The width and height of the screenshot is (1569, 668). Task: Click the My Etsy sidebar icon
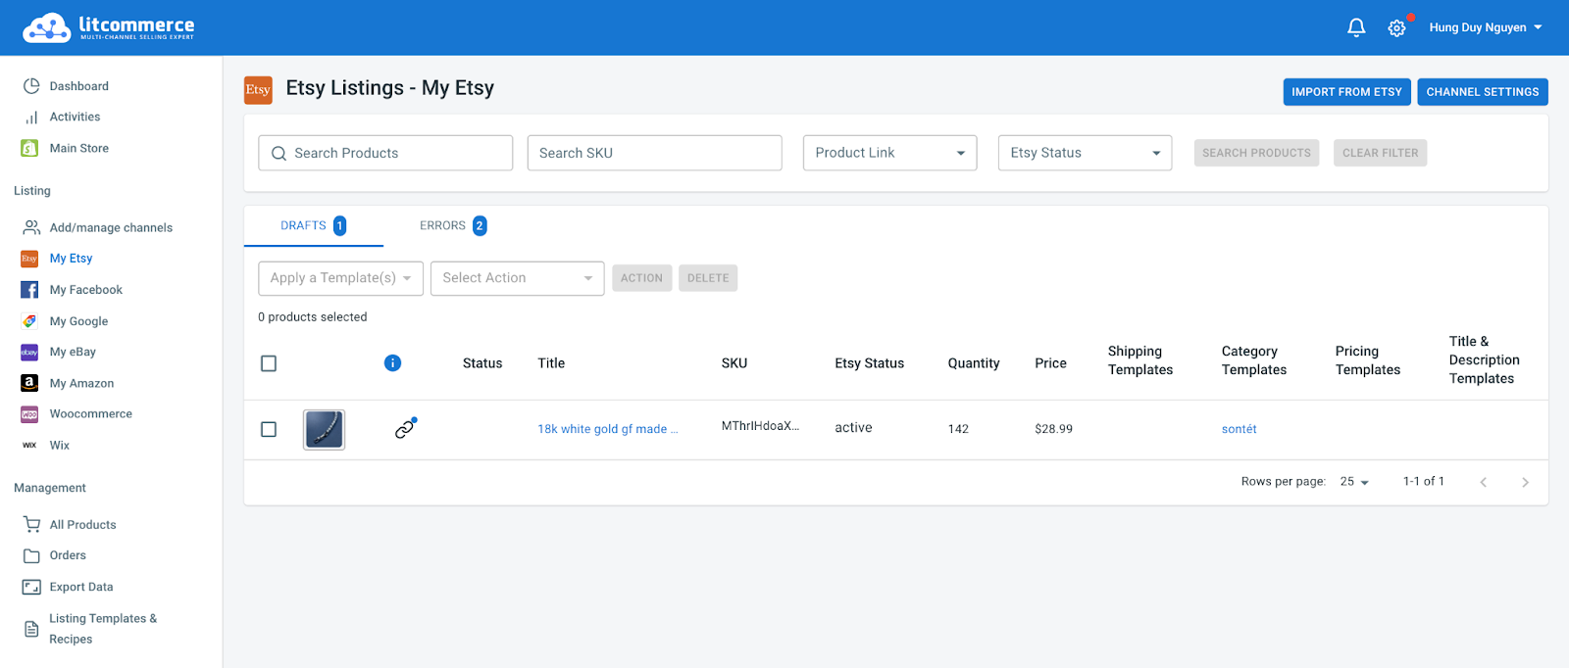[29, 259]
